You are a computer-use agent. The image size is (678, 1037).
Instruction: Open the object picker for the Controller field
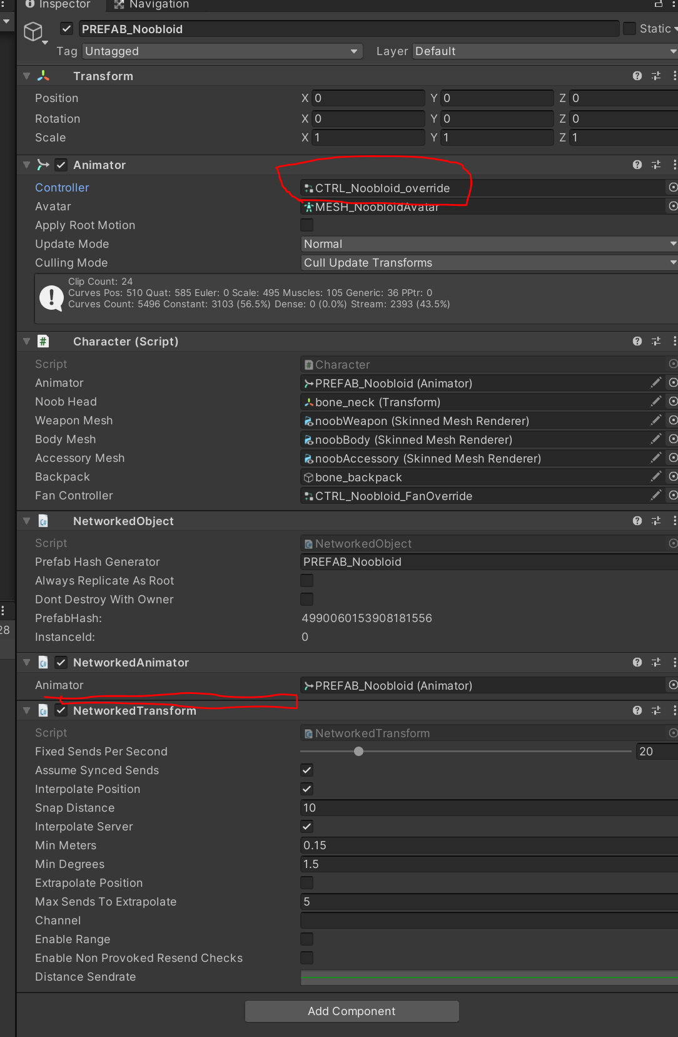pyautogui.click(x=673, y=187)
